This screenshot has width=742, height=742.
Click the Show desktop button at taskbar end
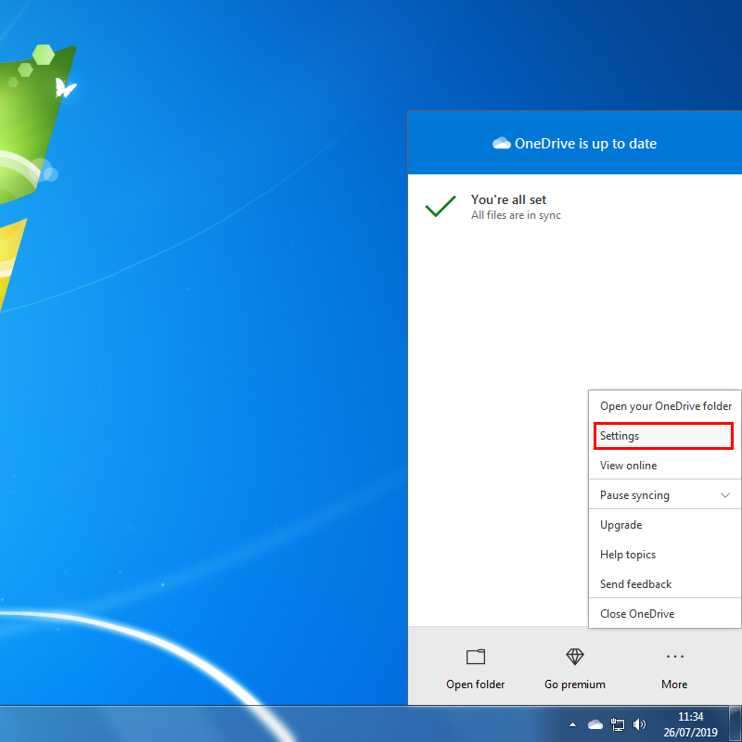(x=735, y=724)
